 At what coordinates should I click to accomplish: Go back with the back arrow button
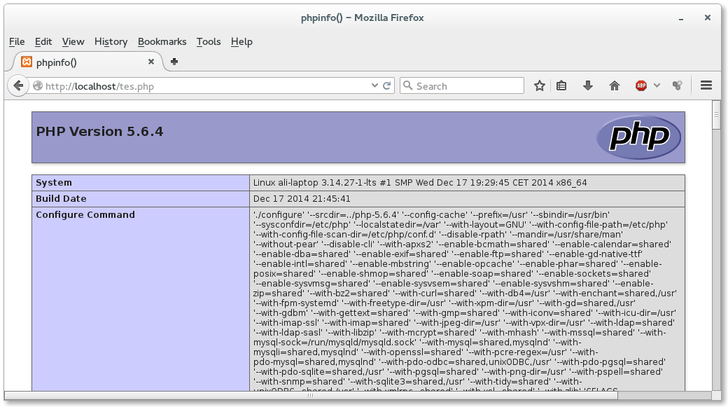(18, 86)
